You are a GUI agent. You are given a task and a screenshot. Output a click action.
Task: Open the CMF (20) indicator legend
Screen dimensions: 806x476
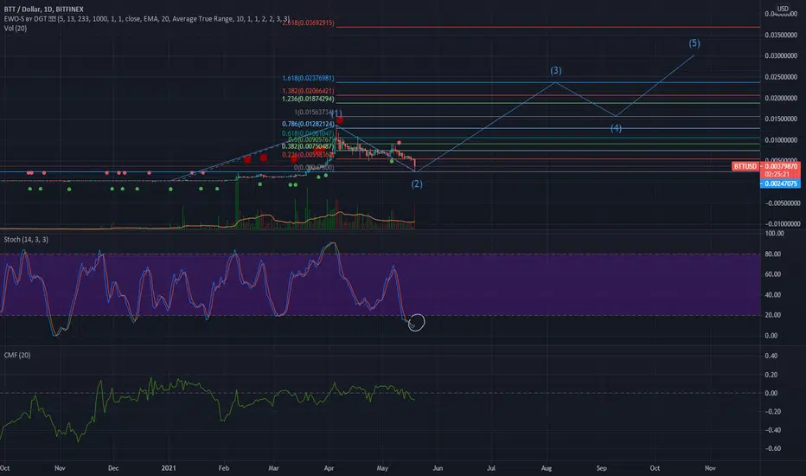click(x=17, y=355)
